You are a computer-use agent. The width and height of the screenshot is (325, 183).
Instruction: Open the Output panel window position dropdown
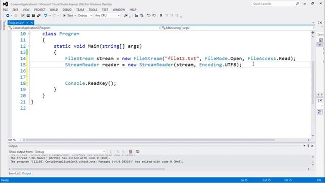304,146
